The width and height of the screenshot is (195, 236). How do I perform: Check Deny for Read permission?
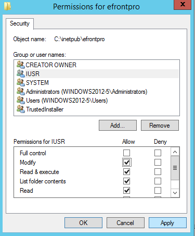point(158,191)
